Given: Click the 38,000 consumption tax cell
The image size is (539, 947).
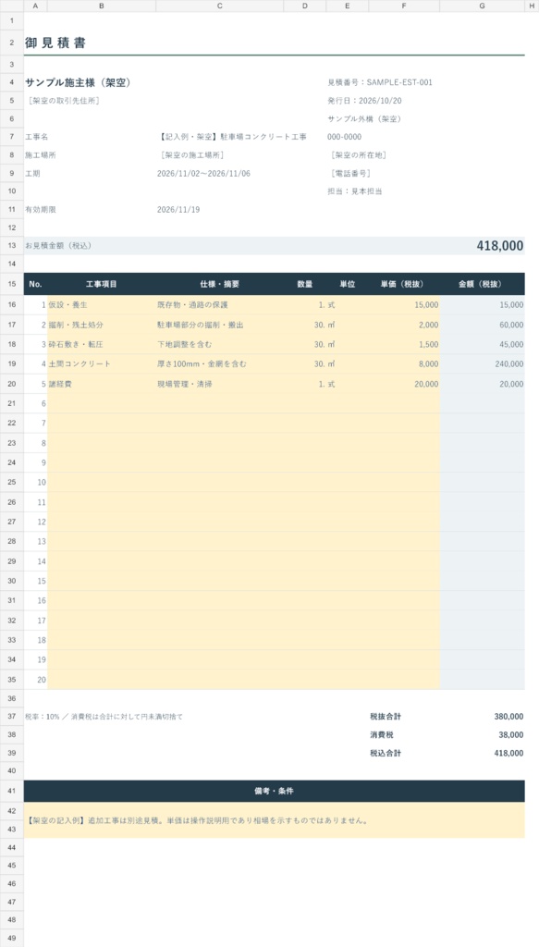Looking at the screenshot, I should click(510, 735).
